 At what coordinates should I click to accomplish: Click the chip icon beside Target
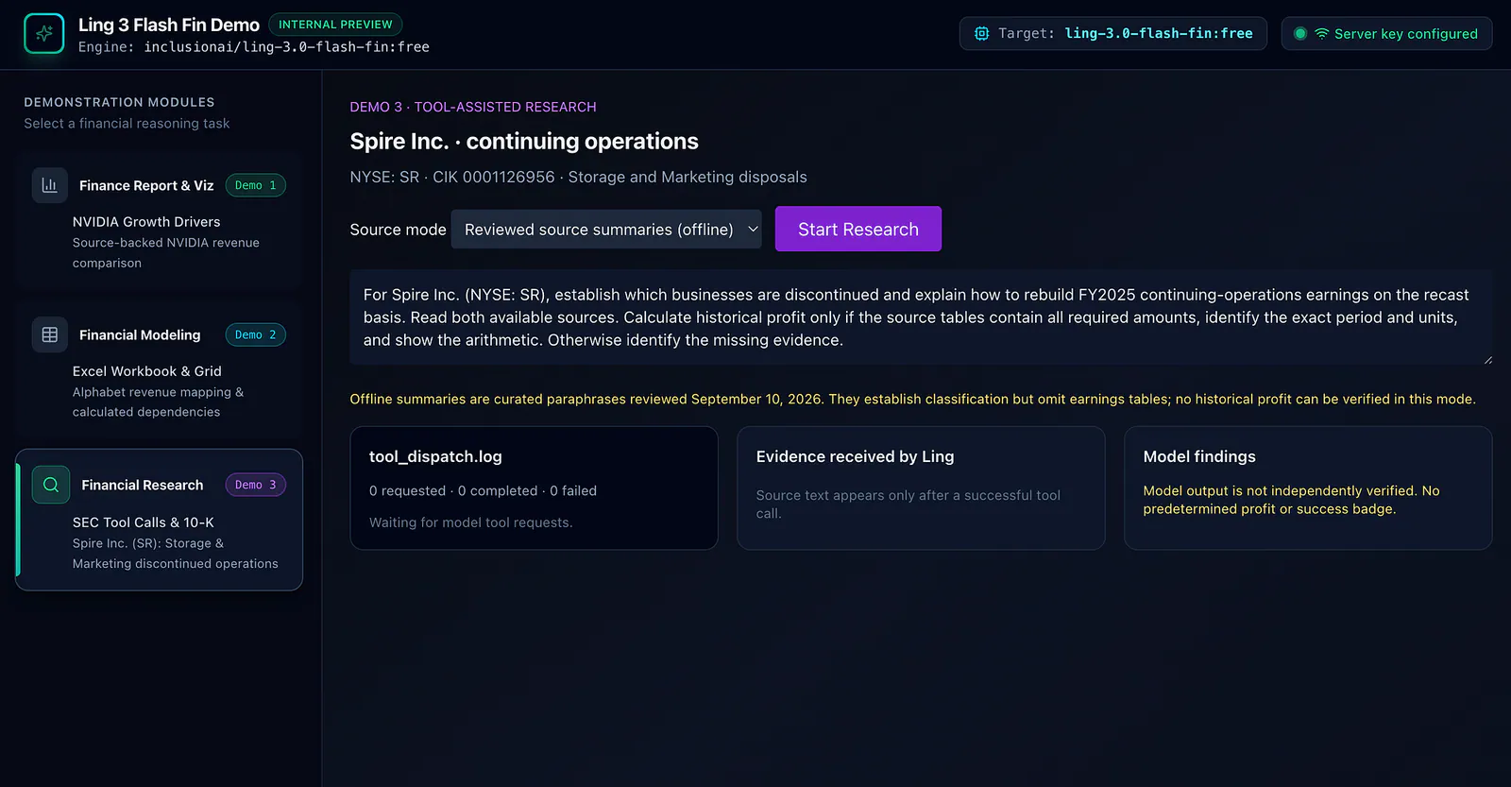click(x=982, y=34)
